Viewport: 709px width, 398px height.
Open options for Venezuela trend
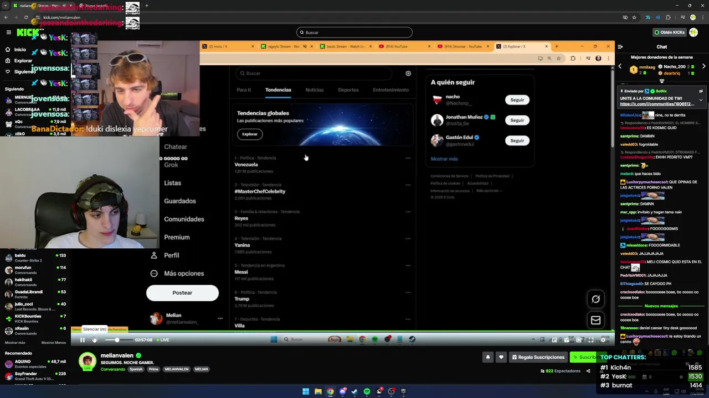pyautogui.click(x=408, y=158)
